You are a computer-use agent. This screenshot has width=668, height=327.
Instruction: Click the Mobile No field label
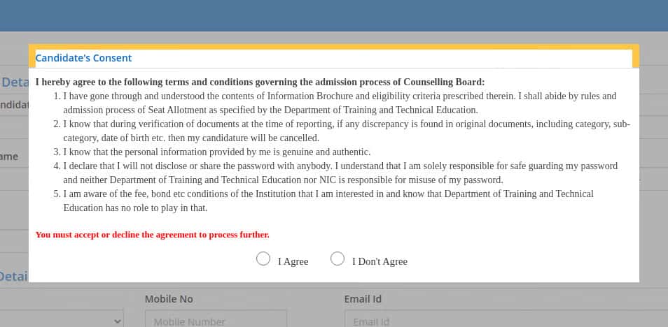[x=169, y=299]
